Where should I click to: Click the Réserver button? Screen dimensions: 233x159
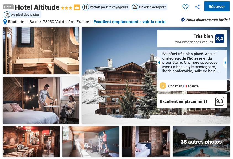[x=217, y=7]
